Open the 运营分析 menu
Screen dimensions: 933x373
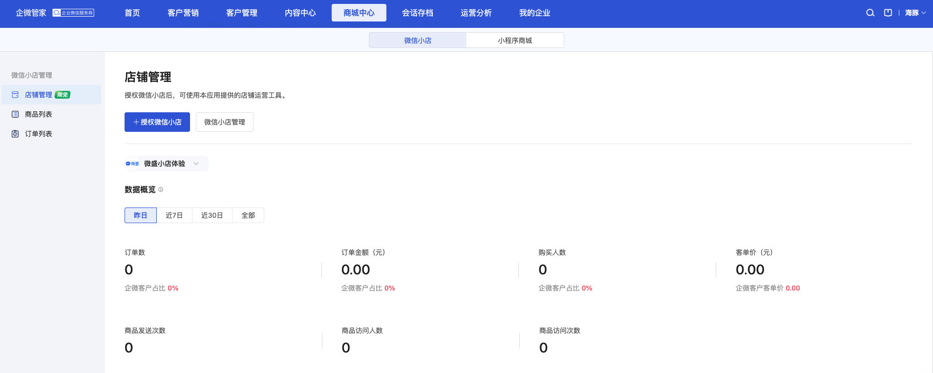click(x=476, y=13)
